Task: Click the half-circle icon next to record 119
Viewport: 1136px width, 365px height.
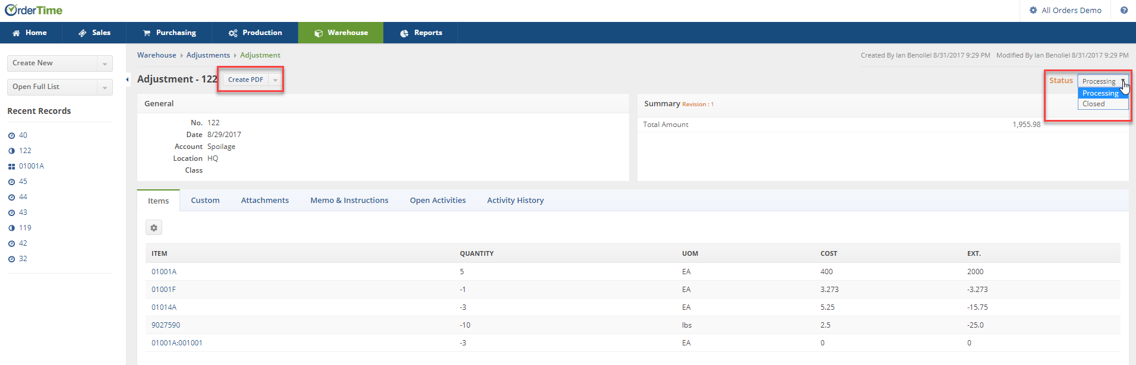Action: tap(11, 228)
